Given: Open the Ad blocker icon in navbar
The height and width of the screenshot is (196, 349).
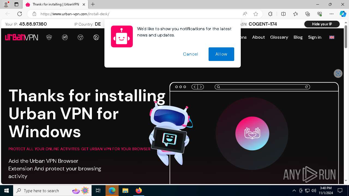Looking at the screenshot, I should pos(65,37).
